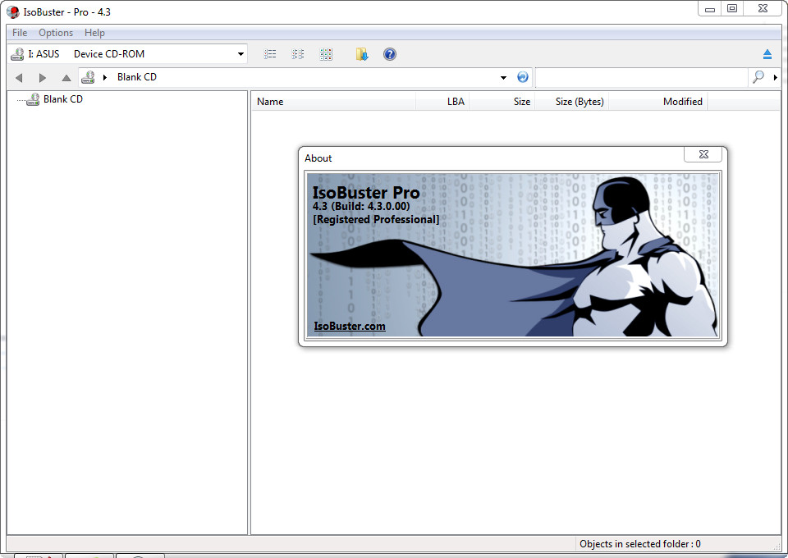Click the drive icon in breadcrumb bar
The height and width of the screenshot is (558, 788).
pyautogui.click(x=89, y=77)
